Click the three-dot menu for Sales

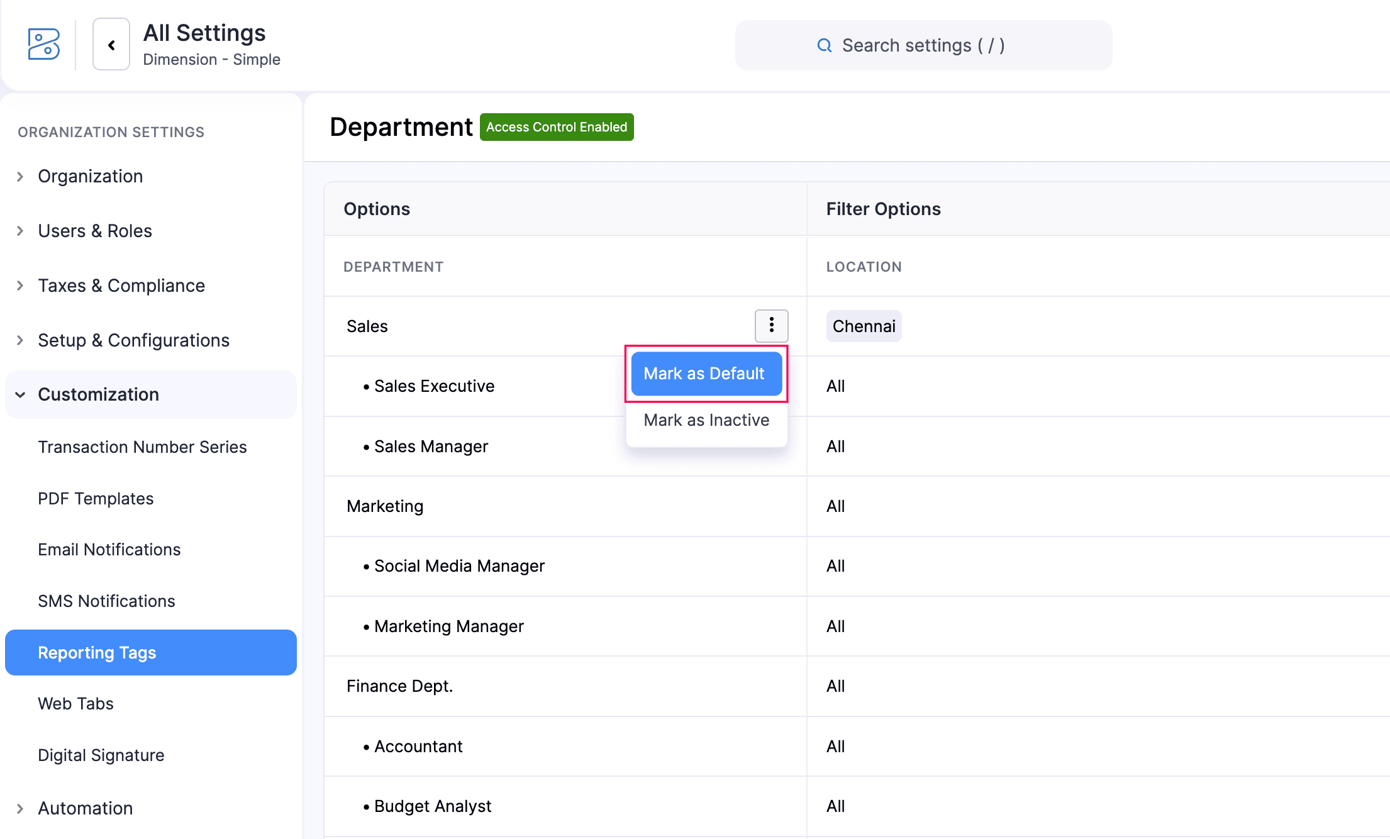click(x=771, y=326)
